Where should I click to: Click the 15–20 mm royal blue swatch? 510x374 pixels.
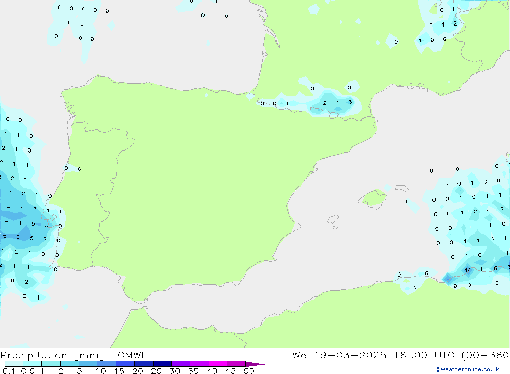[125, 364]
